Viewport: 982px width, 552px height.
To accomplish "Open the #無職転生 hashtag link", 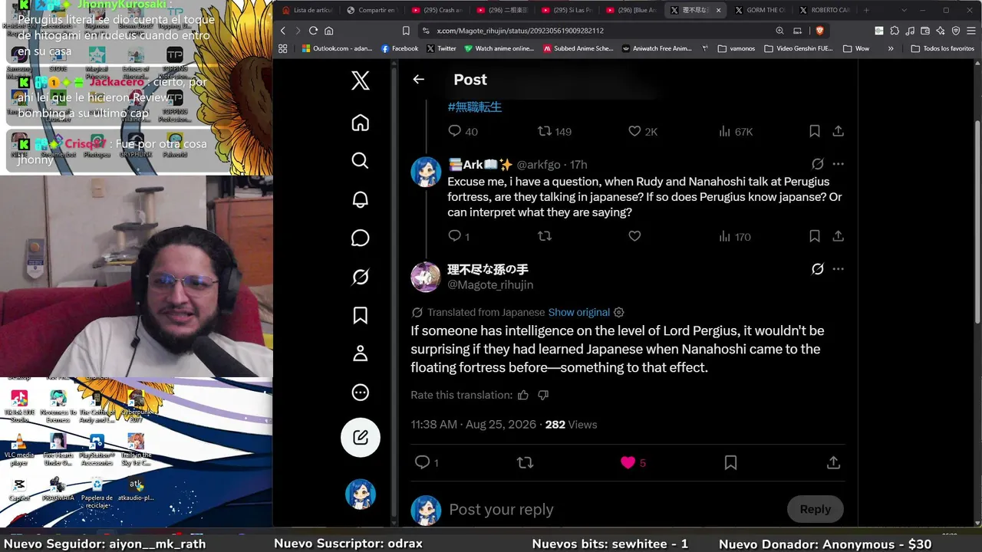I will (475, 107).
